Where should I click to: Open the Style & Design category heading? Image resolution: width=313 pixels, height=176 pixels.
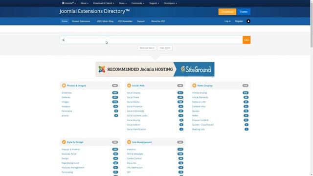tap(75, 142)
